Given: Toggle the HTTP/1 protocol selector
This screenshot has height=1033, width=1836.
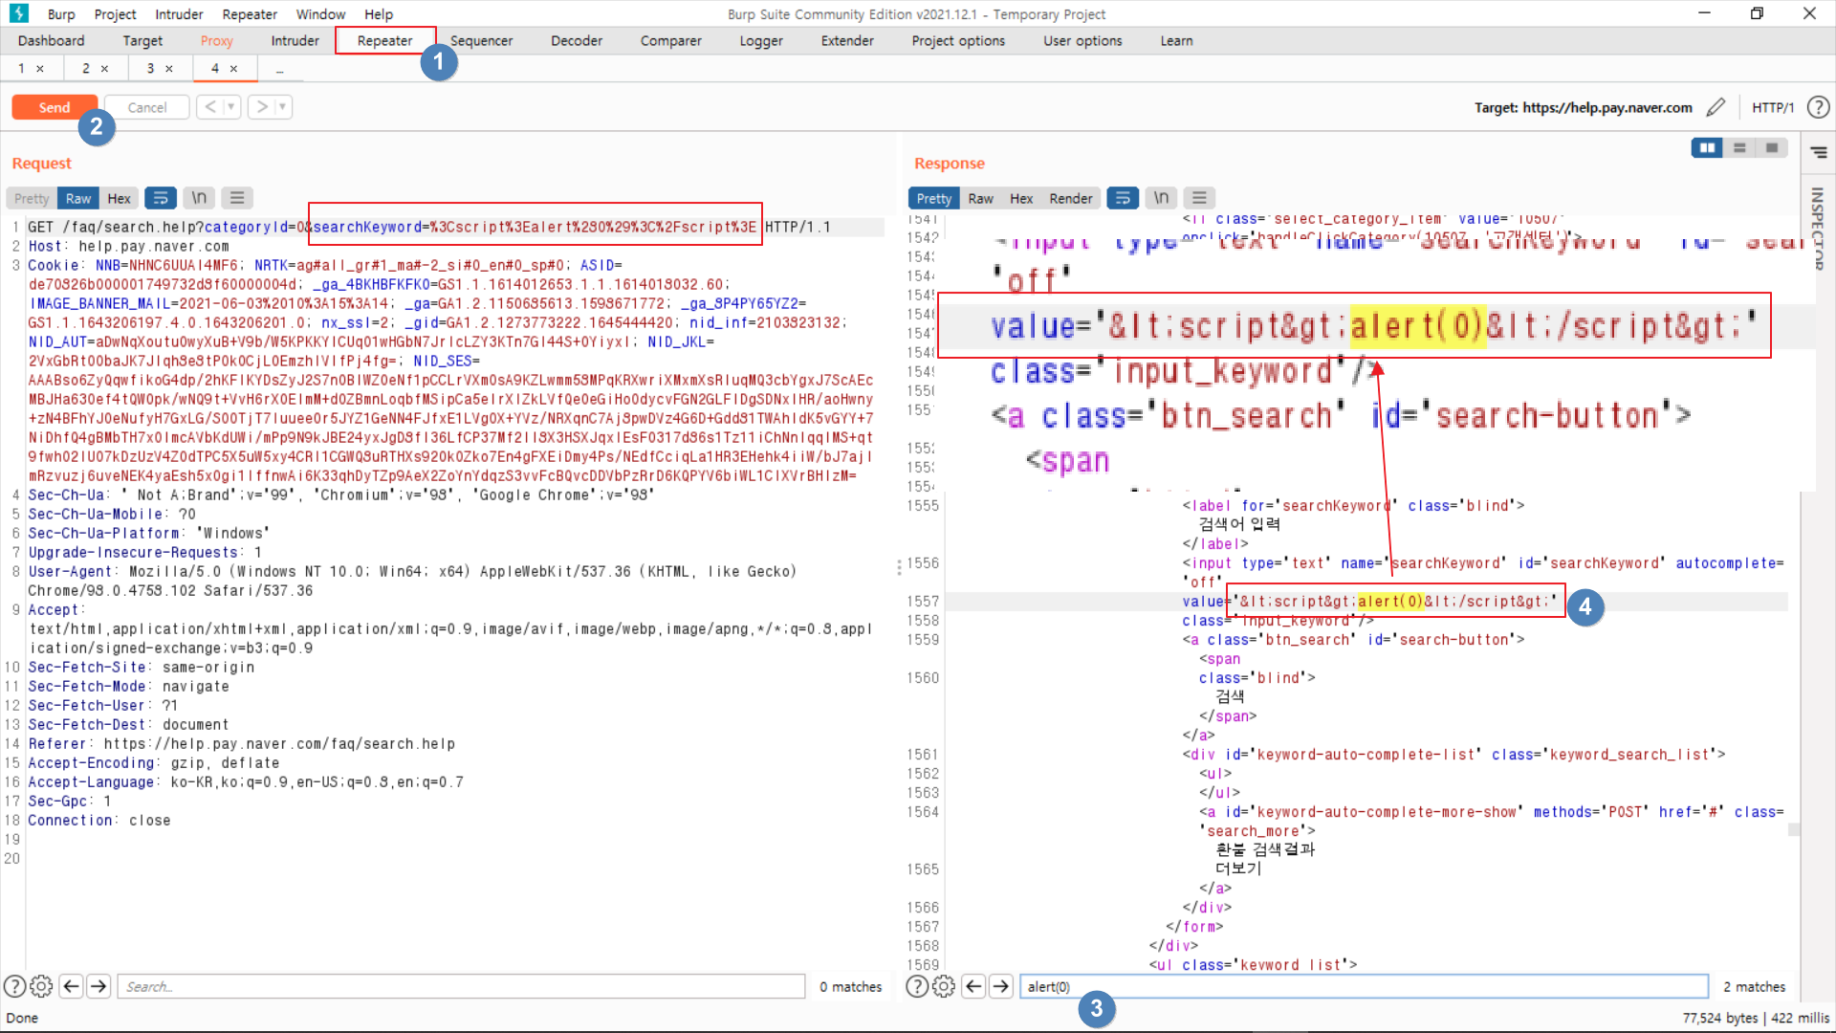Looking at the screenshot, I should tap(1773, 107).
